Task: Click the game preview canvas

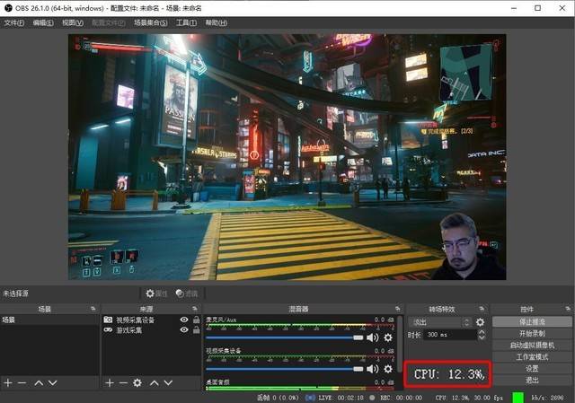Action: tap(287, 157)
